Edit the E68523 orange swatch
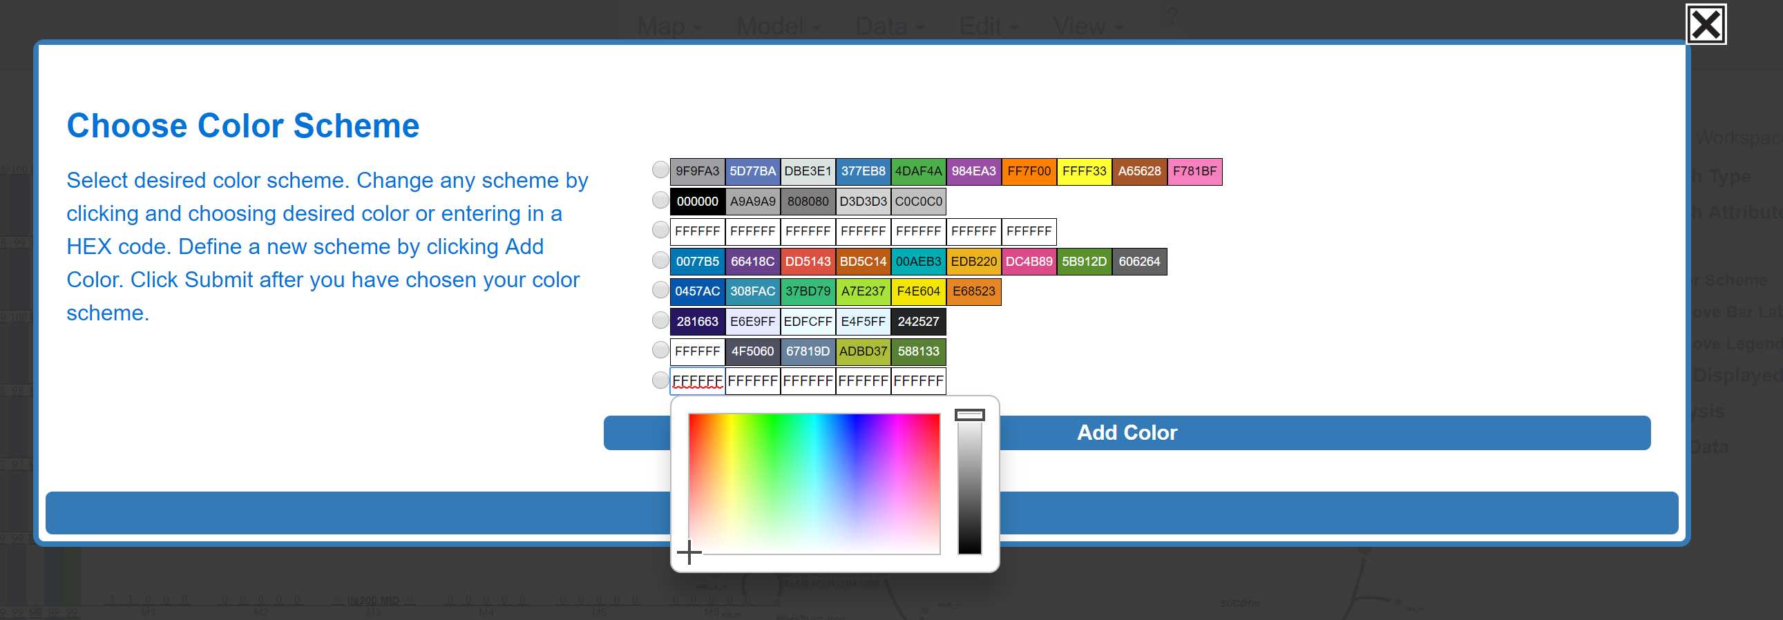The width and height of the screenshot is (1783, 620). (974, 291)
